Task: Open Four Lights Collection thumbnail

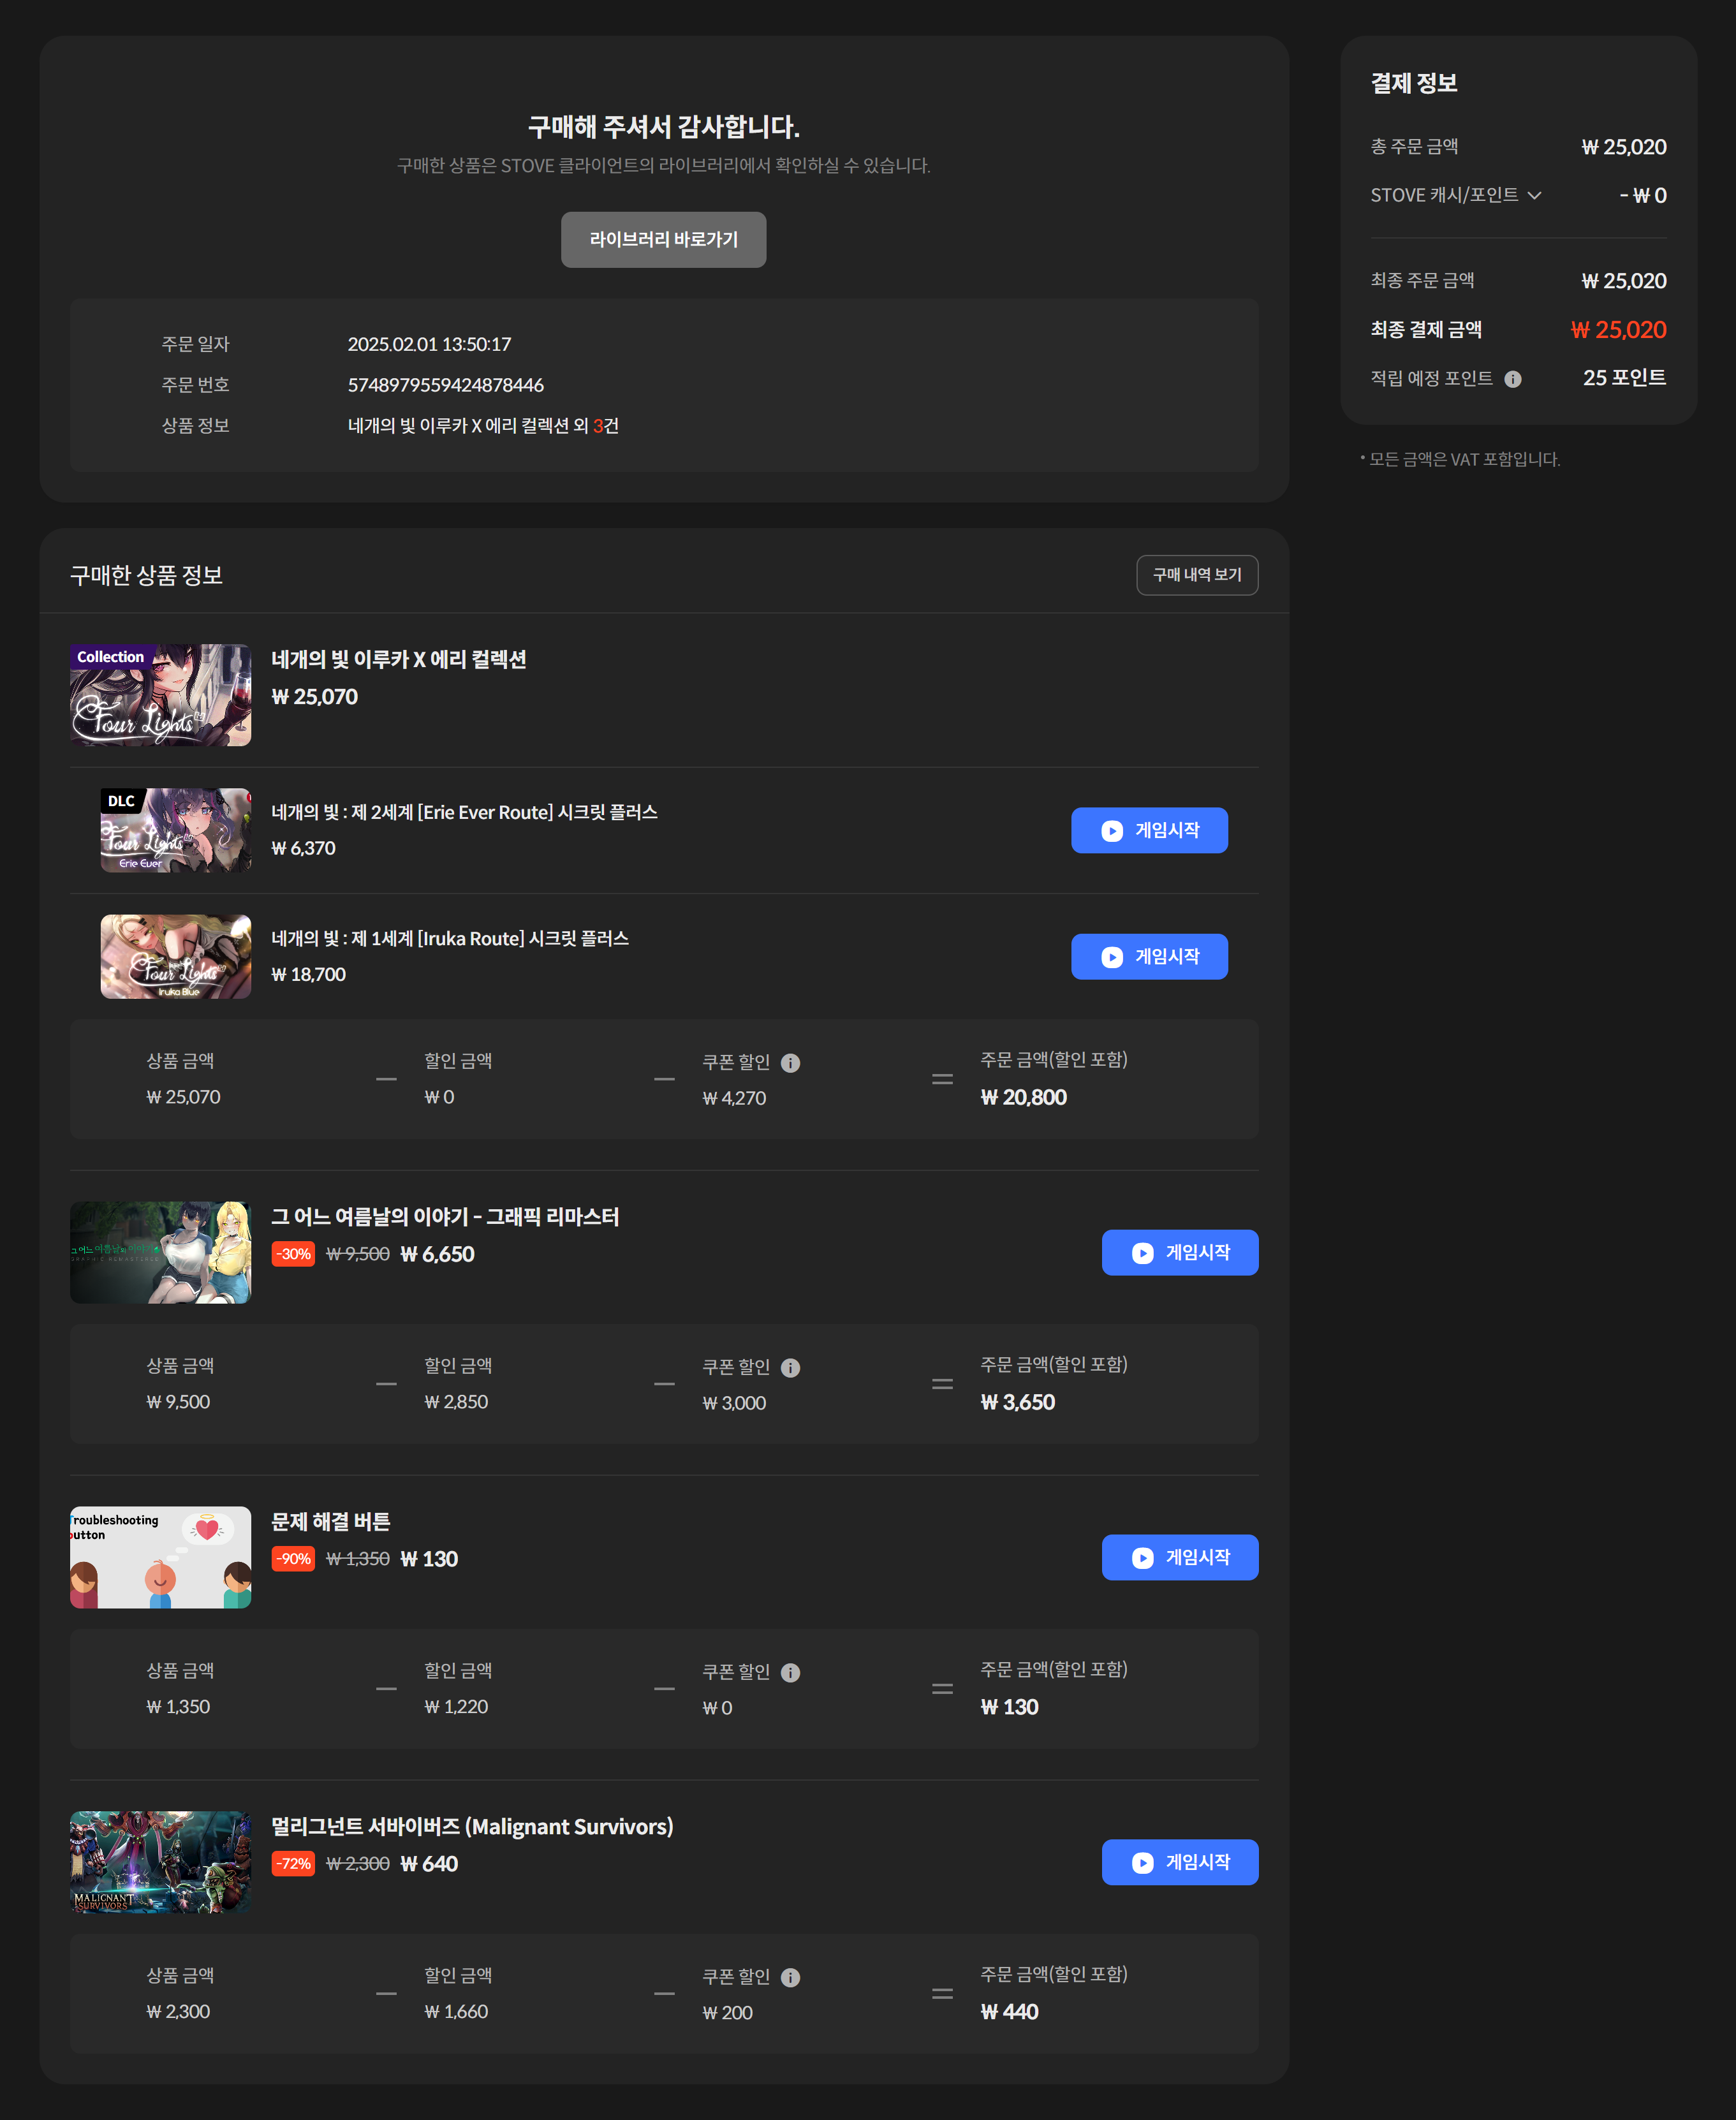Action: (x=160, y=695)
